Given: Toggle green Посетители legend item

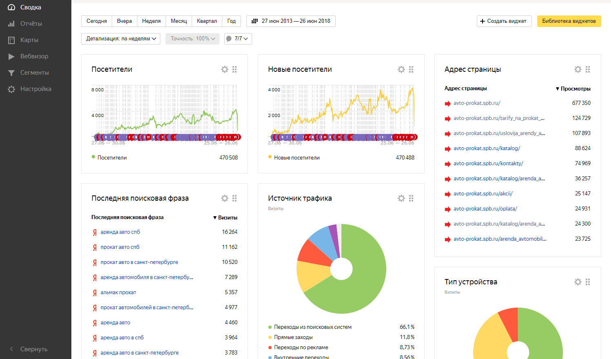Looking at the screenshot, I should point(109,157).
